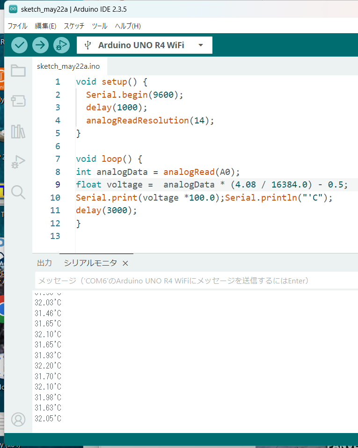Open the Debug panel sidebar icon

[x=18, y=162]
